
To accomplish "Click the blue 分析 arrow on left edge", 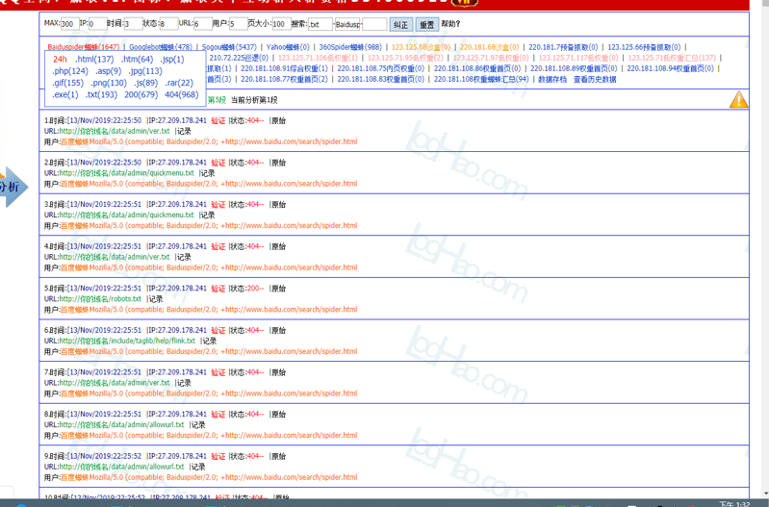I will click(13, 187).
